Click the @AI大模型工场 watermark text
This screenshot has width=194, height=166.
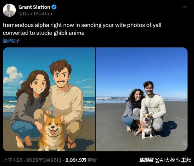point(173,160)
